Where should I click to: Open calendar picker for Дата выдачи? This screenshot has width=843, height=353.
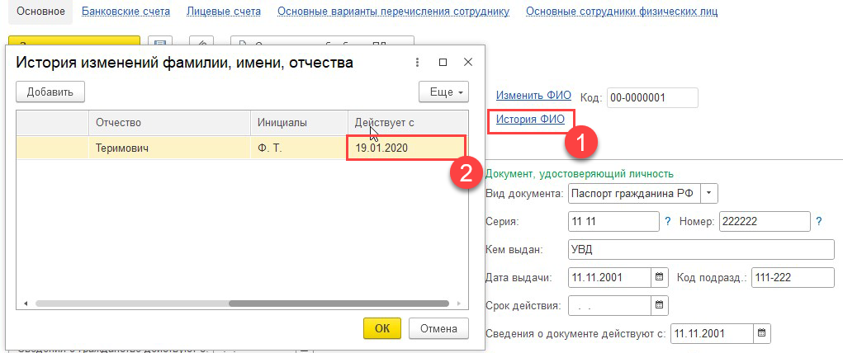click(x=658, y=277)
